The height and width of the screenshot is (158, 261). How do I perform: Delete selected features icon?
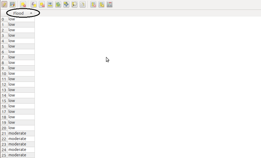[23, 5]
